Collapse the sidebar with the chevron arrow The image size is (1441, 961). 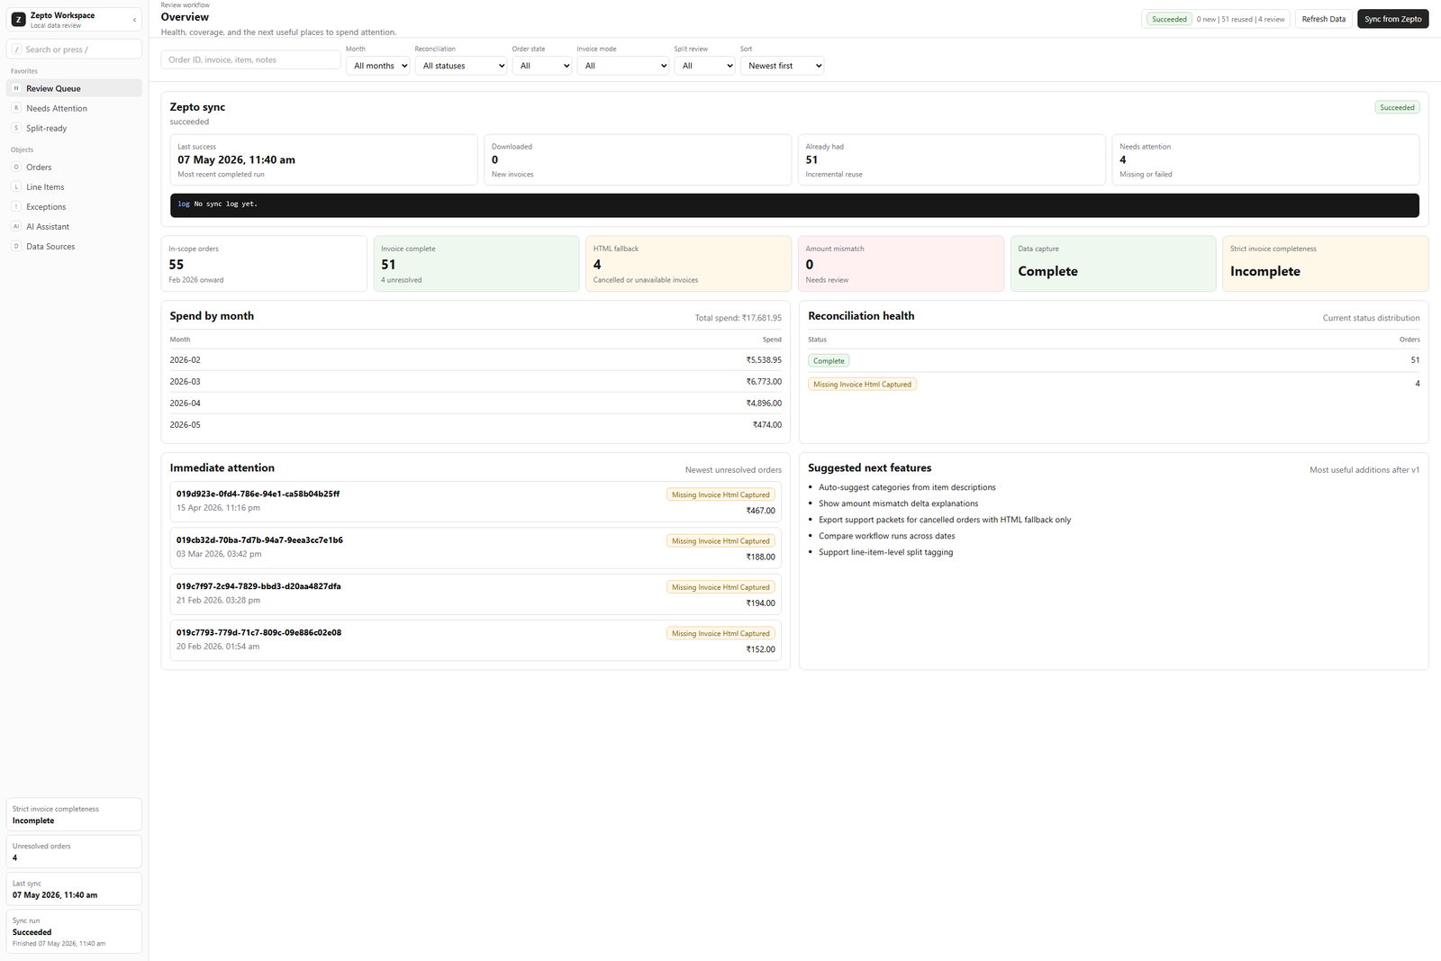[x=134, y=19]
